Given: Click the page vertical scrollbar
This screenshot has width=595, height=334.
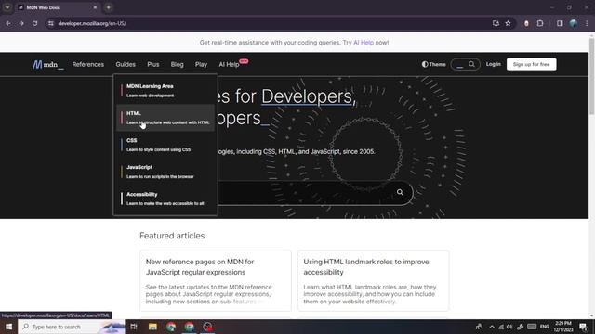Looking at the screenshot, I should click(591, 76).
